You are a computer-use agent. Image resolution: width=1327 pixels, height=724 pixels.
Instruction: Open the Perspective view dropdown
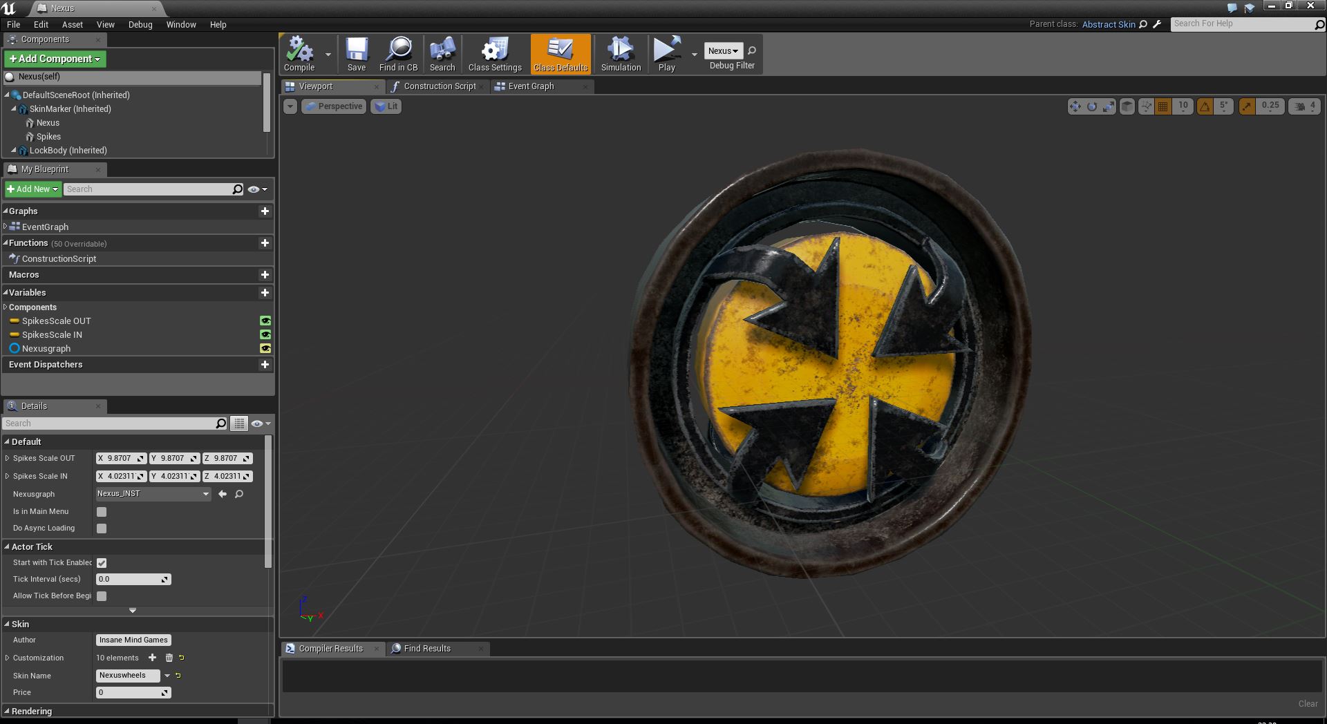point(334,106)
